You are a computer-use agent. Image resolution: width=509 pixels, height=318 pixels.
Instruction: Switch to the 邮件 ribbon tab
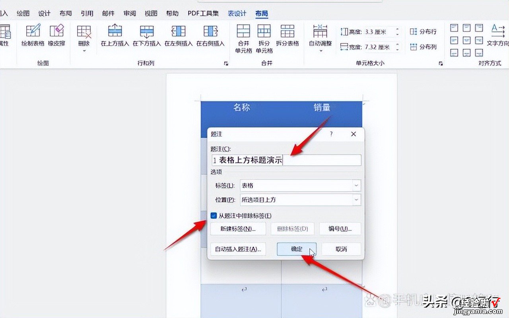(108, 13)
